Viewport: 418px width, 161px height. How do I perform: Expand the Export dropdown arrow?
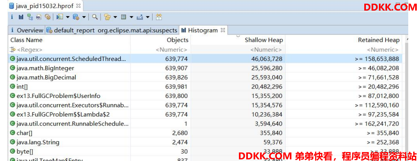[x=147, y=17]
